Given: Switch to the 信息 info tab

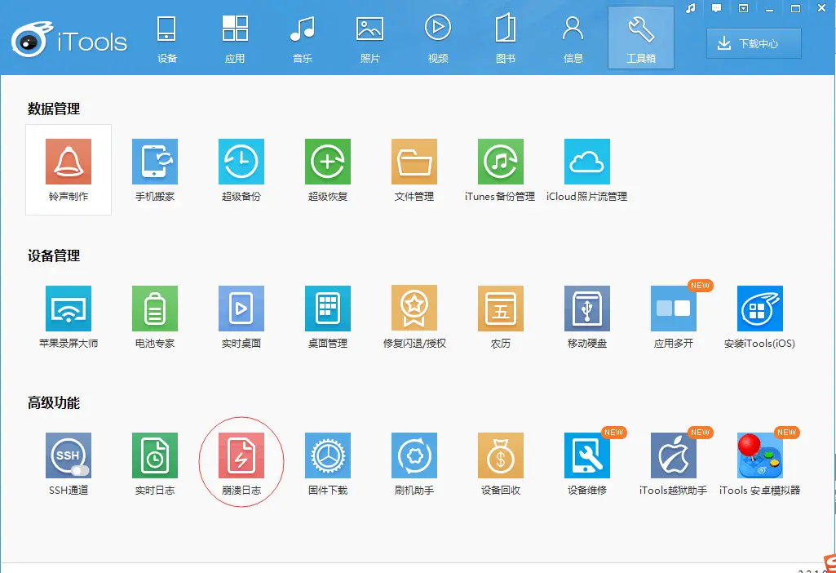Looking at the screenshot, I should 573,38.
